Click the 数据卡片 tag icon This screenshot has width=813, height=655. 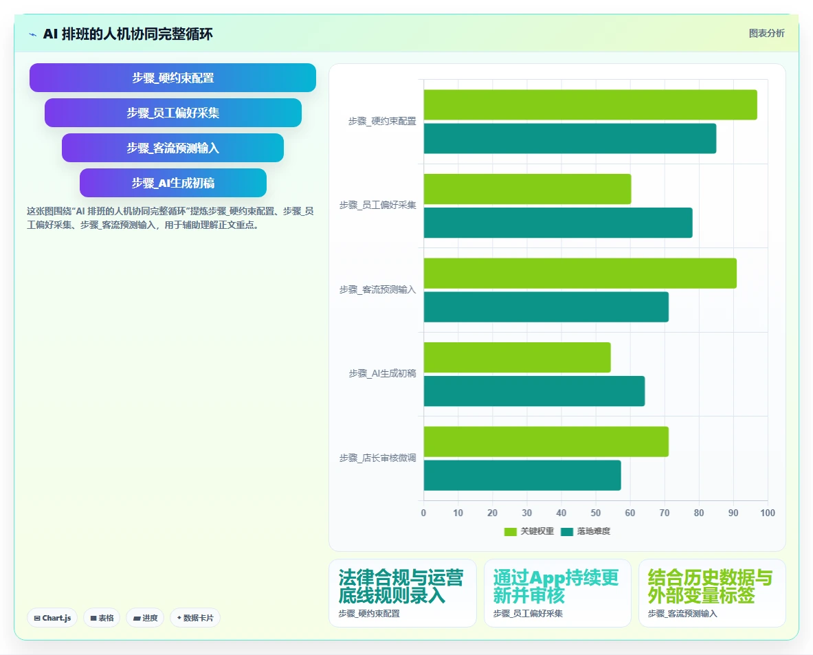coord(179,618)
